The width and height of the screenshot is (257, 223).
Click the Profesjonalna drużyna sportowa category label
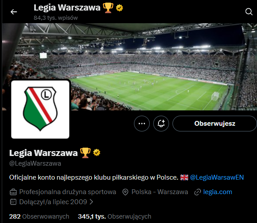tap(67, 192)
